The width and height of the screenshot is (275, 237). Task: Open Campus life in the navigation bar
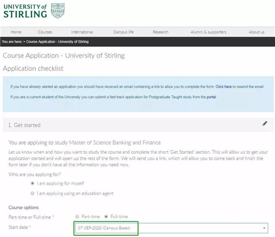pyautogui.click(x=123, y=32)
